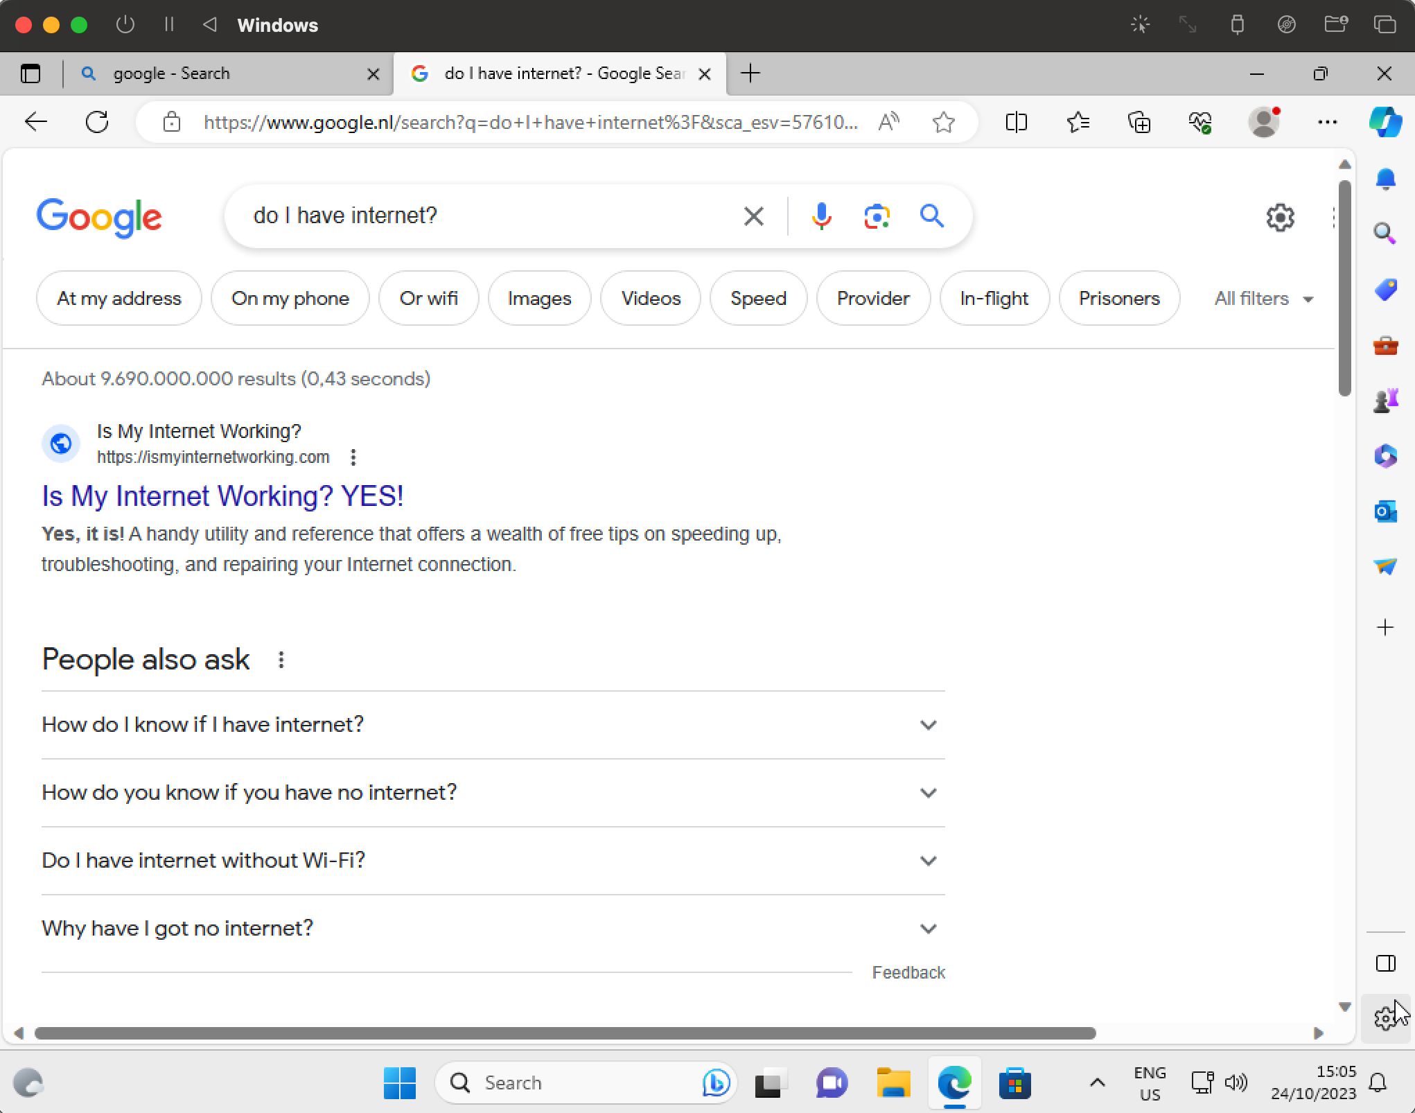Click the vertical scrollbar thumb

coord(1344,288)
